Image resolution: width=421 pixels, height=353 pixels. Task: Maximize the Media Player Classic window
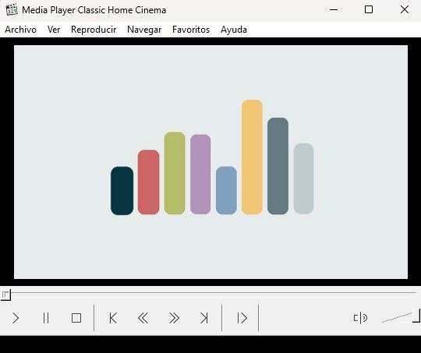(x=369, y=10)
